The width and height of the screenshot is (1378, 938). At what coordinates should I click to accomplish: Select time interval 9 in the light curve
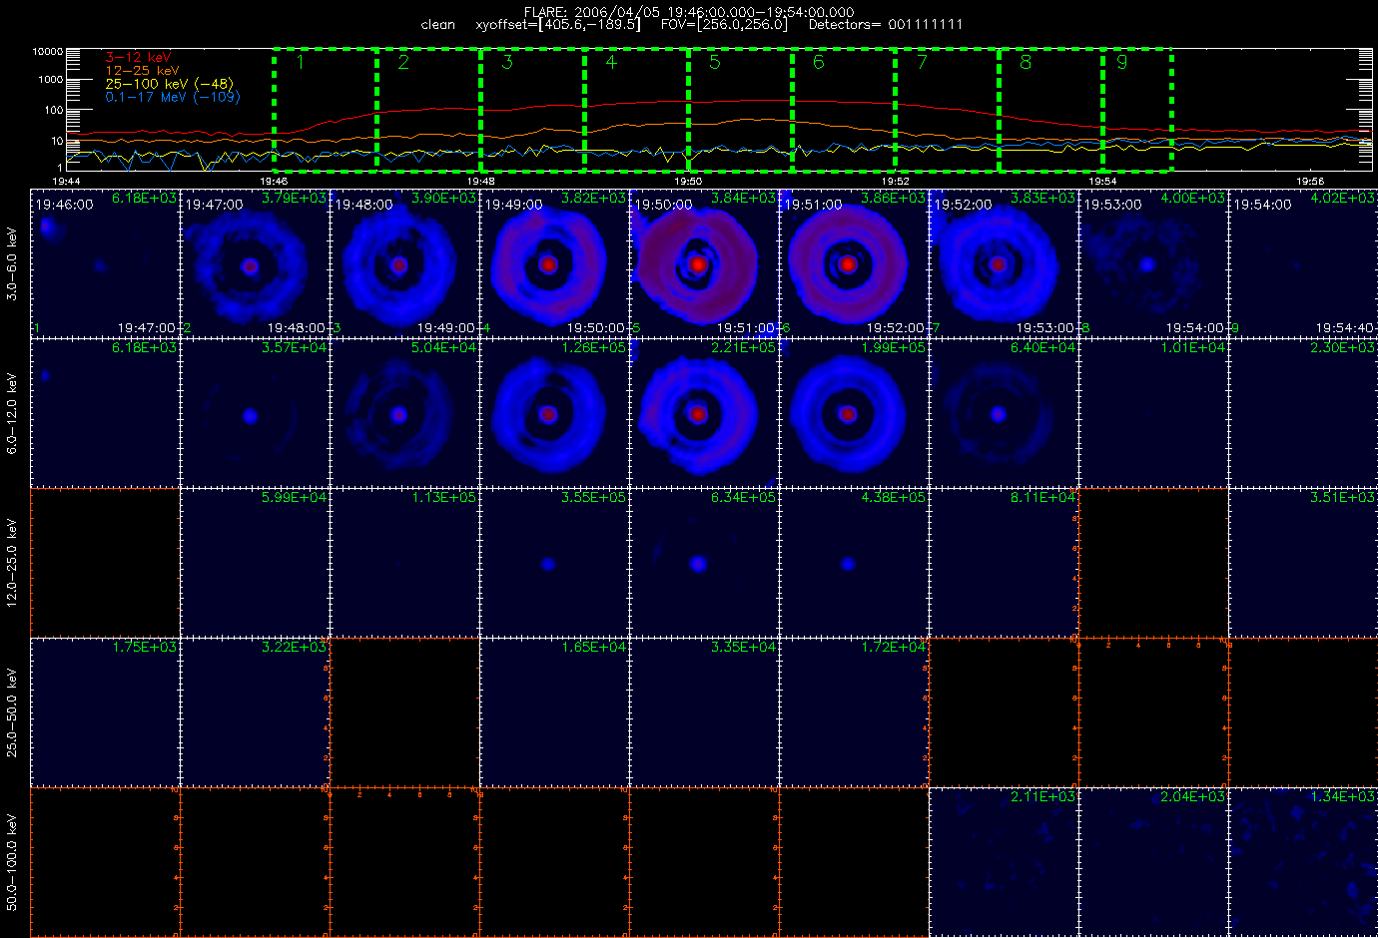click(1137, 109)
